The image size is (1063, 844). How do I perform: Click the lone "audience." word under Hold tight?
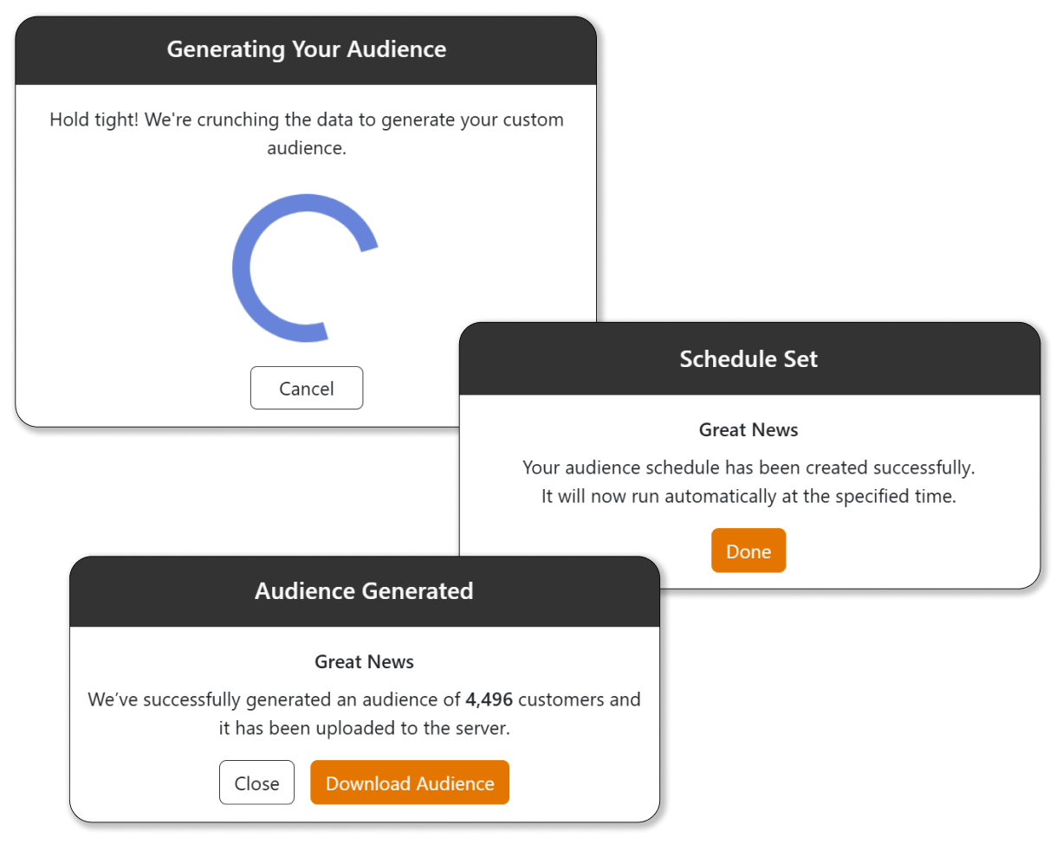(307, 148)
